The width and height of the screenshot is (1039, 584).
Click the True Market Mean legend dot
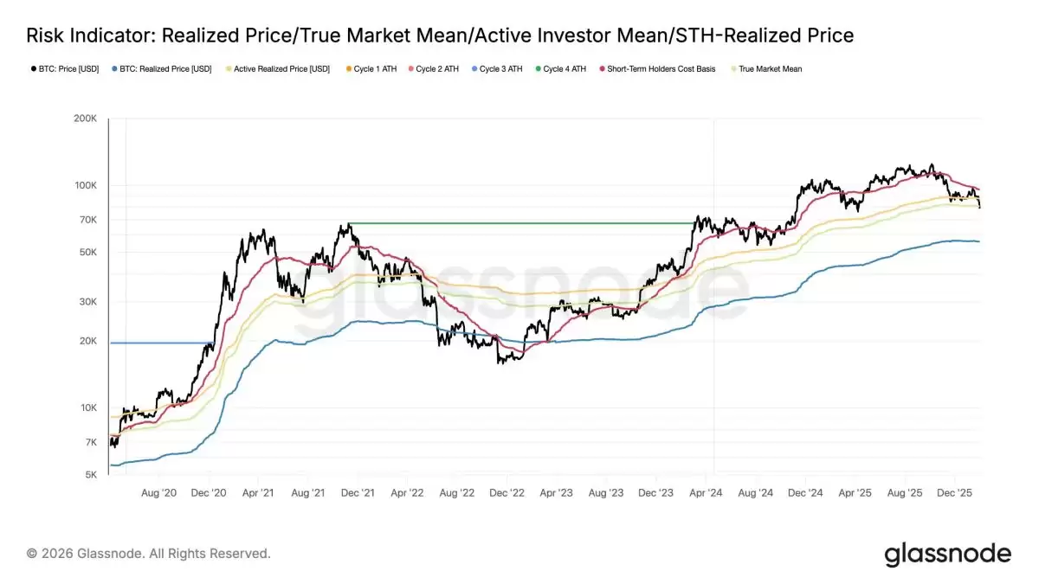735,68
